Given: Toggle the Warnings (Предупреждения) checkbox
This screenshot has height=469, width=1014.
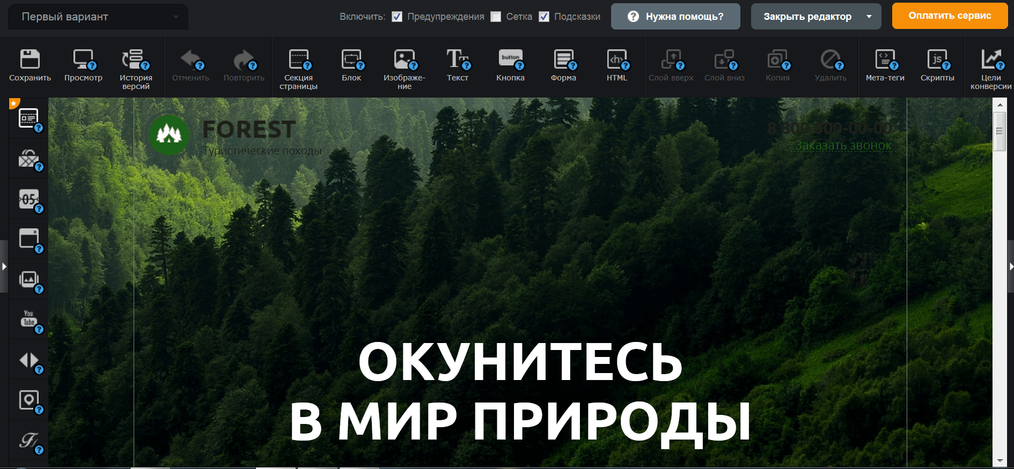Looking at the screenshot, I should tap(397, 17).
